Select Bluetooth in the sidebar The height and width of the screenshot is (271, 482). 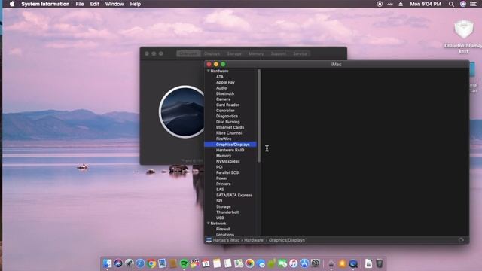click(x=225, y=93)
